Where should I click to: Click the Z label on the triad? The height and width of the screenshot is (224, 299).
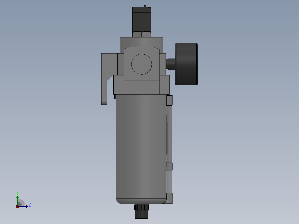click(x=30, y=205)
